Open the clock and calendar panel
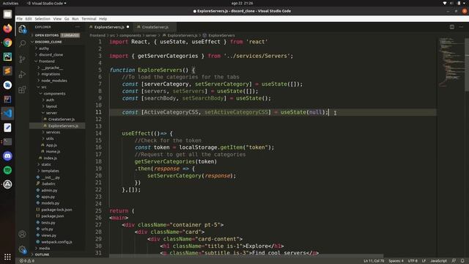This screenshot has height=264, width=469. pos(242,3)
